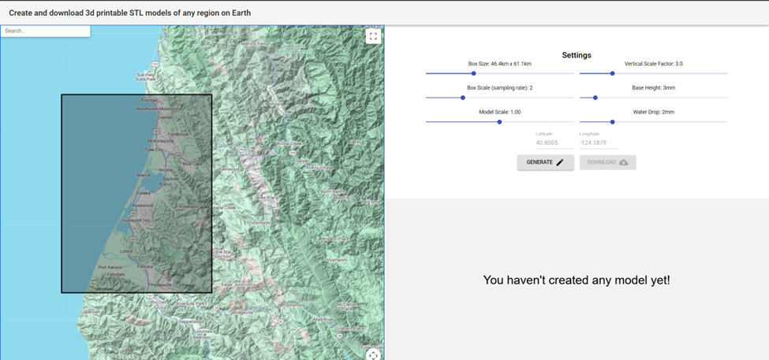This screenshot has width=769, height=360.
Task: Click the Download cloud icon
Action: pyautogui.click(x=623, y=162)
